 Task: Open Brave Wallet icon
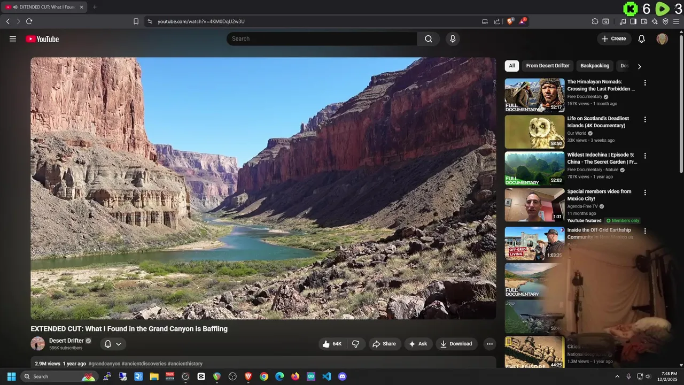[644, 21]
